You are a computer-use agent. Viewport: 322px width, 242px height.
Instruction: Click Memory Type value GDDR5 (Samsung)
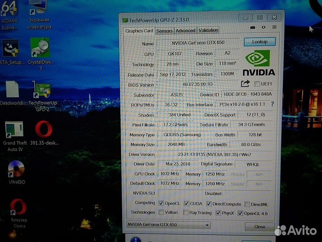pos(182,135)
